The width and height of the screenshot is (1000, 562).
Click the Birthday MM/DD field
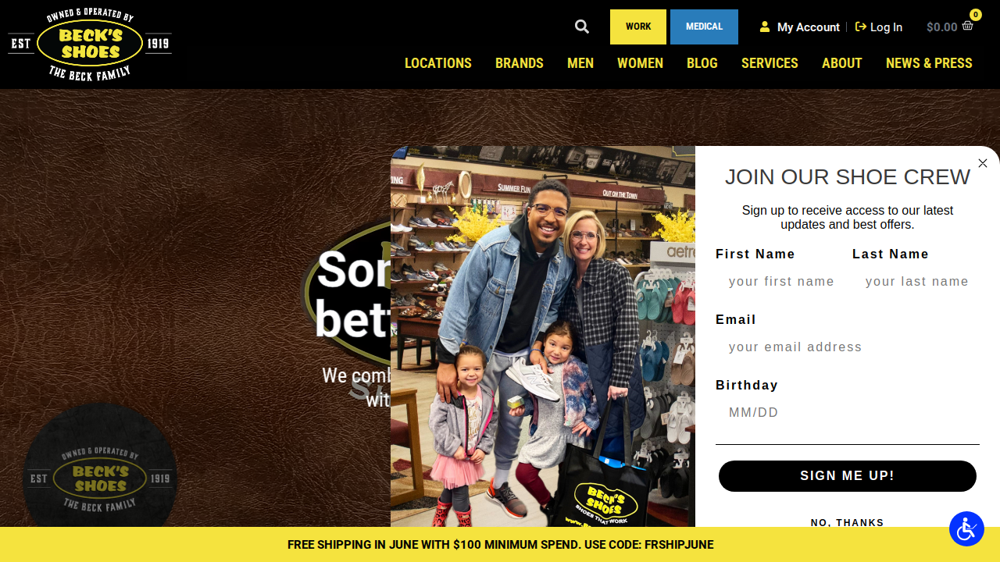click(848, 413)
